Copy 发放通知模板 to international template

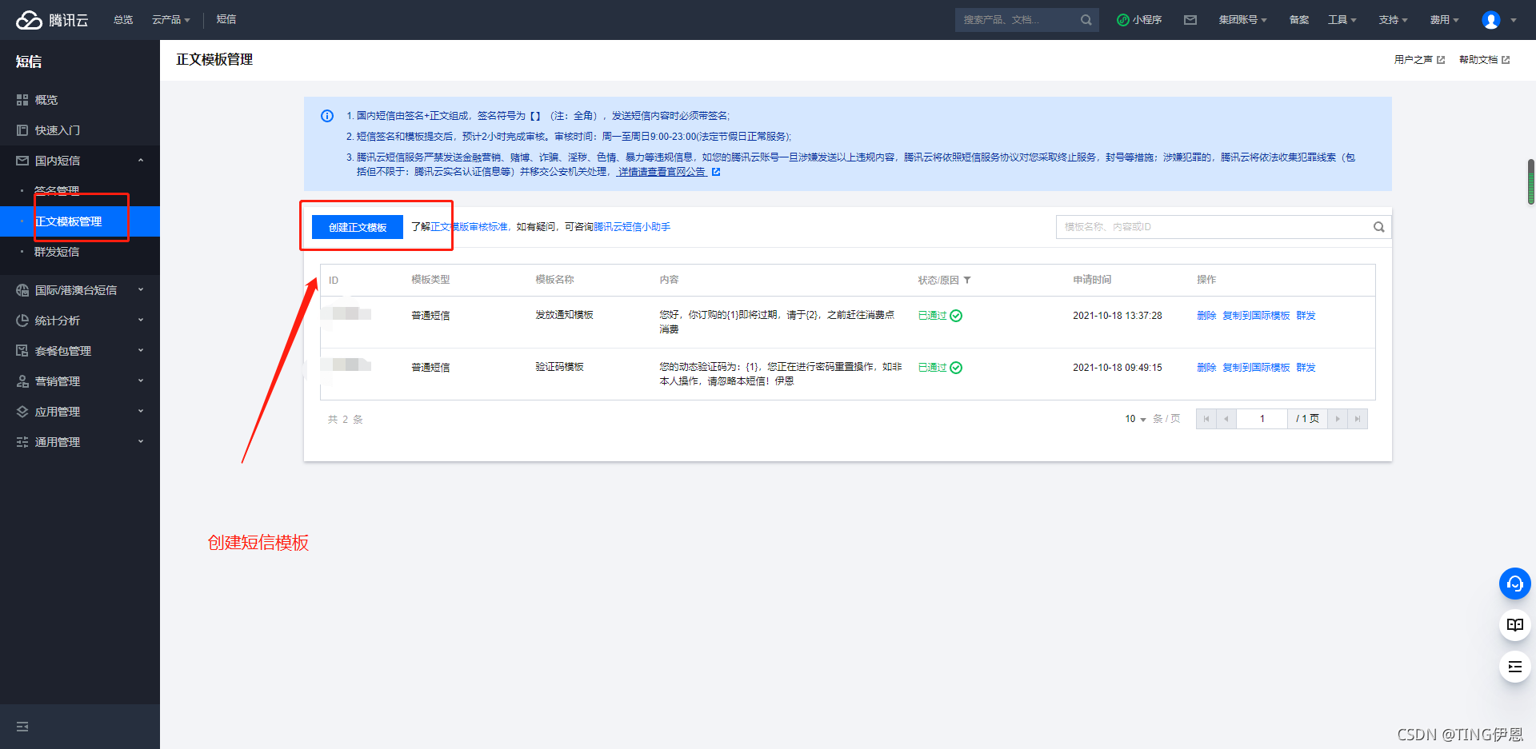coord(1256,316)
